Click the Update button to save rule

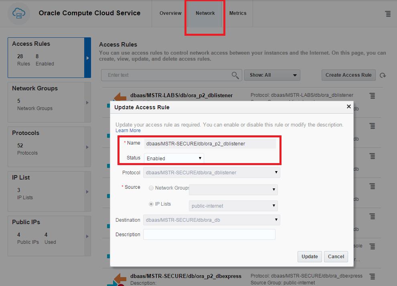309,257
